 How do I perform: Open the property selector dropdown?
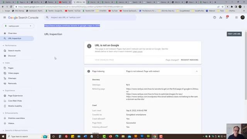click(x=18, y=26)
